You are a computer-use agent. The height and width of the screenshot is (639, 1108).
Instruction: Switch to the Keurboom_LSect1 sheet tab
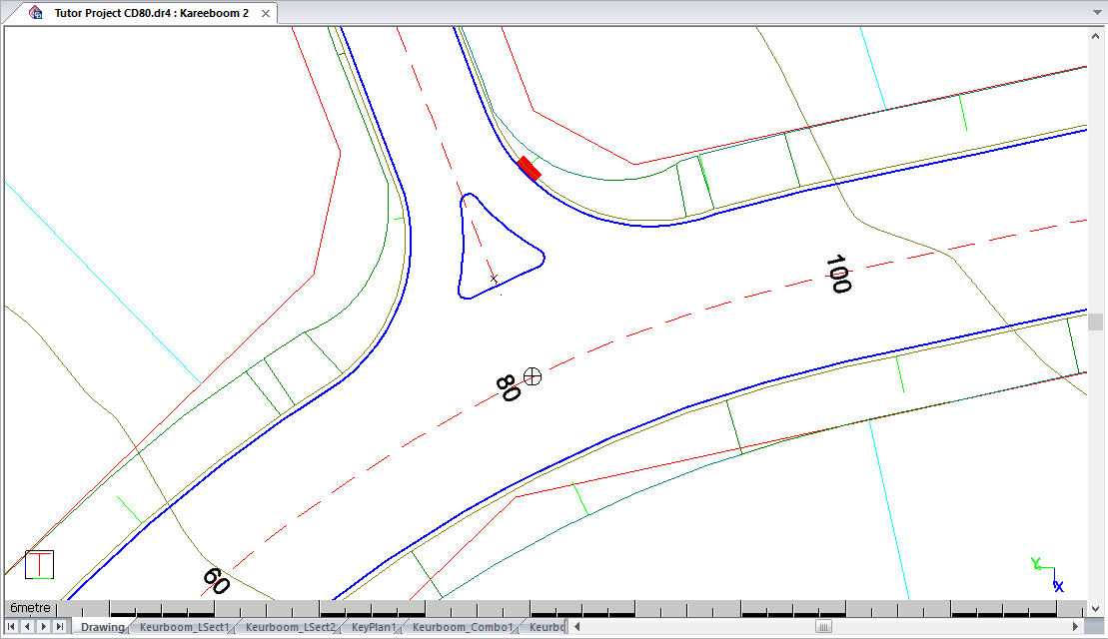(184, 627)
